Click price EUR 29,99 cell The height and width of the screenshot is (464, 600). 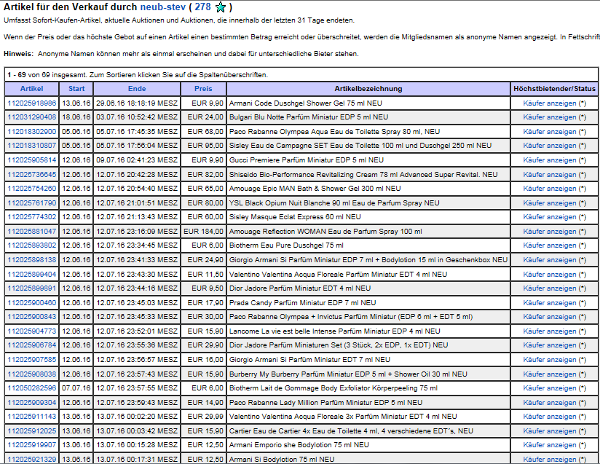[x=205, y=416]
